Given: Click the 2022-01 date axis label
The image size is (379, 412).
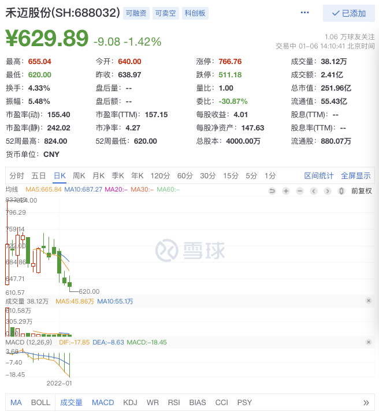Looking at the screenshot, I should 59,383.
